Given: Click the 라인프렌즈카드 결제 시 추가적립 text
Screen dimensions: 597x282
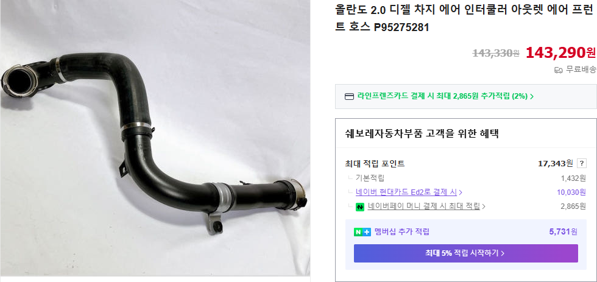Looking at the screenshot, I should pos(442,96).
